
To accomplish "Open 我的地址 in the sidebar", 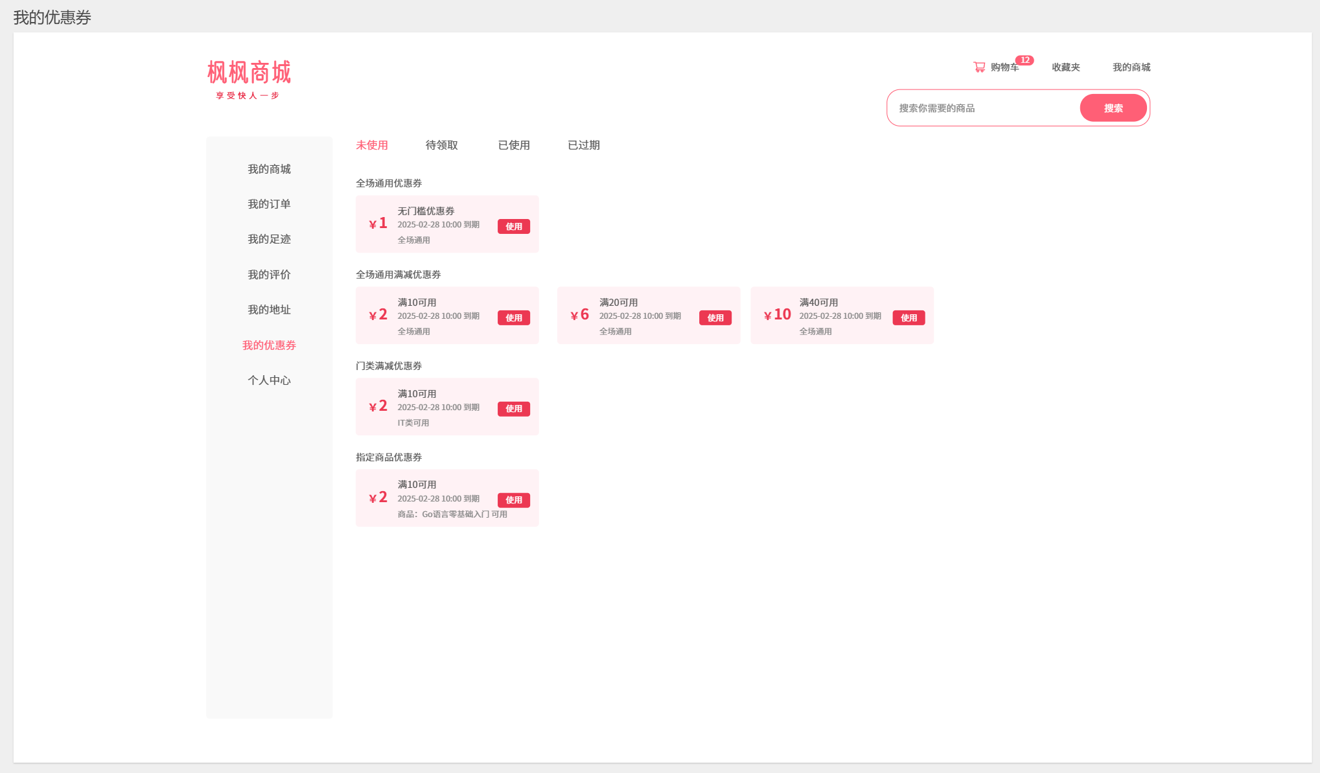I will pyautogui.click(x=269, y=310).
